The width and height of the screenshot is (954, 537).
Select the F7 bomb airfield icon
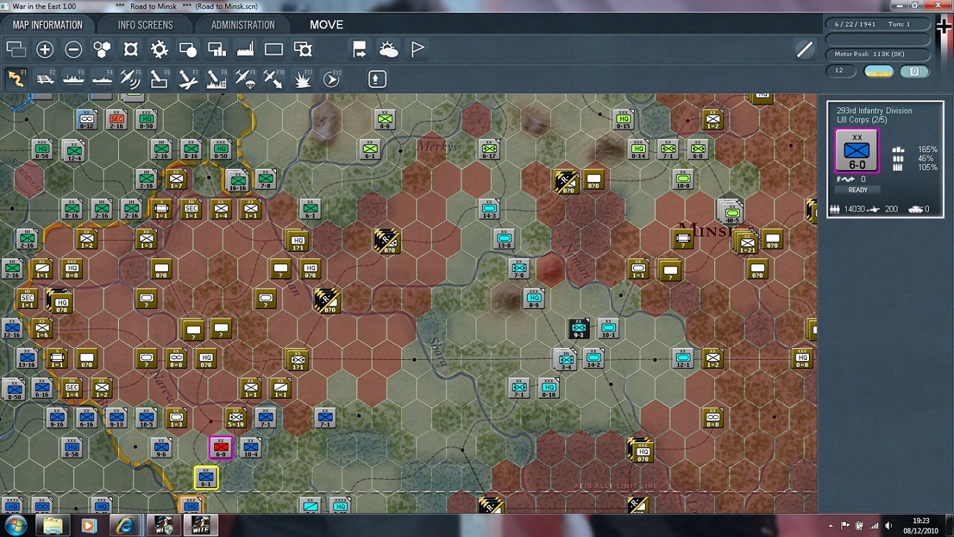[188, 79]
